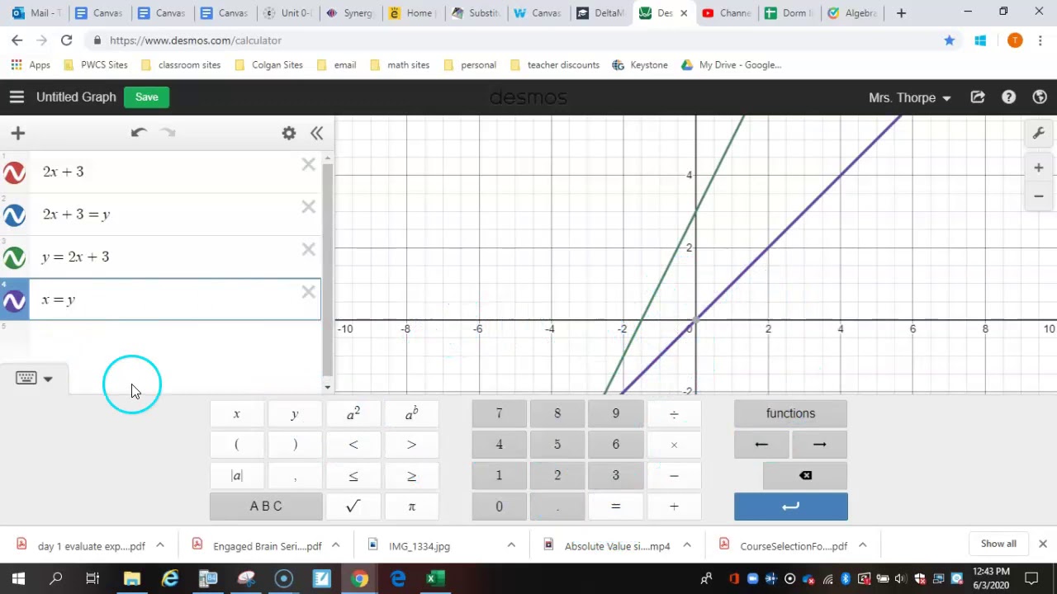Switch to the Mail browser tab
1057x594 pixels.
36,13
